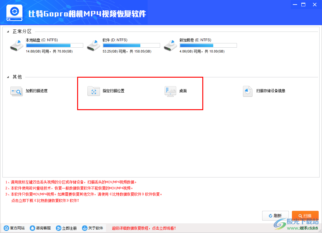This screenshot has height=233, width=322.
Task: Open the 扫描存储设备镜像 icon
Action: point(248,91)
